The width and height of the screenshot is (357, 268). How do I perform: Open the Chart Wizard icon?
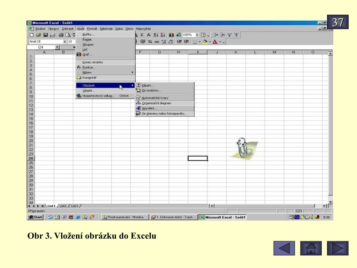point(171,35)
